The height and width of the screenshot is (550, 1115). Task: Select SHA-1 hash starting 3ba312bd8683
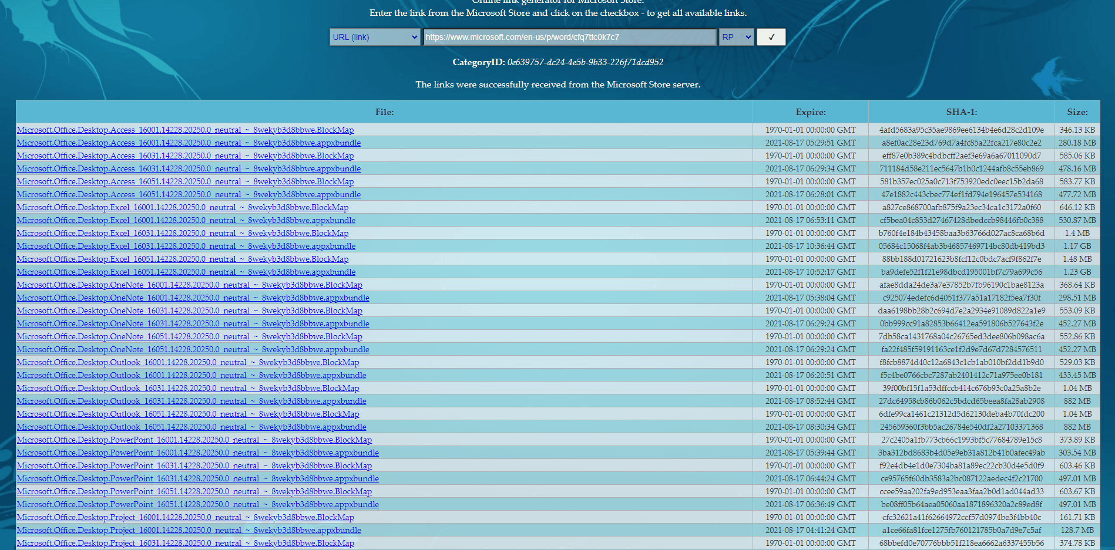pyautogui.click(x=962, y=453)
